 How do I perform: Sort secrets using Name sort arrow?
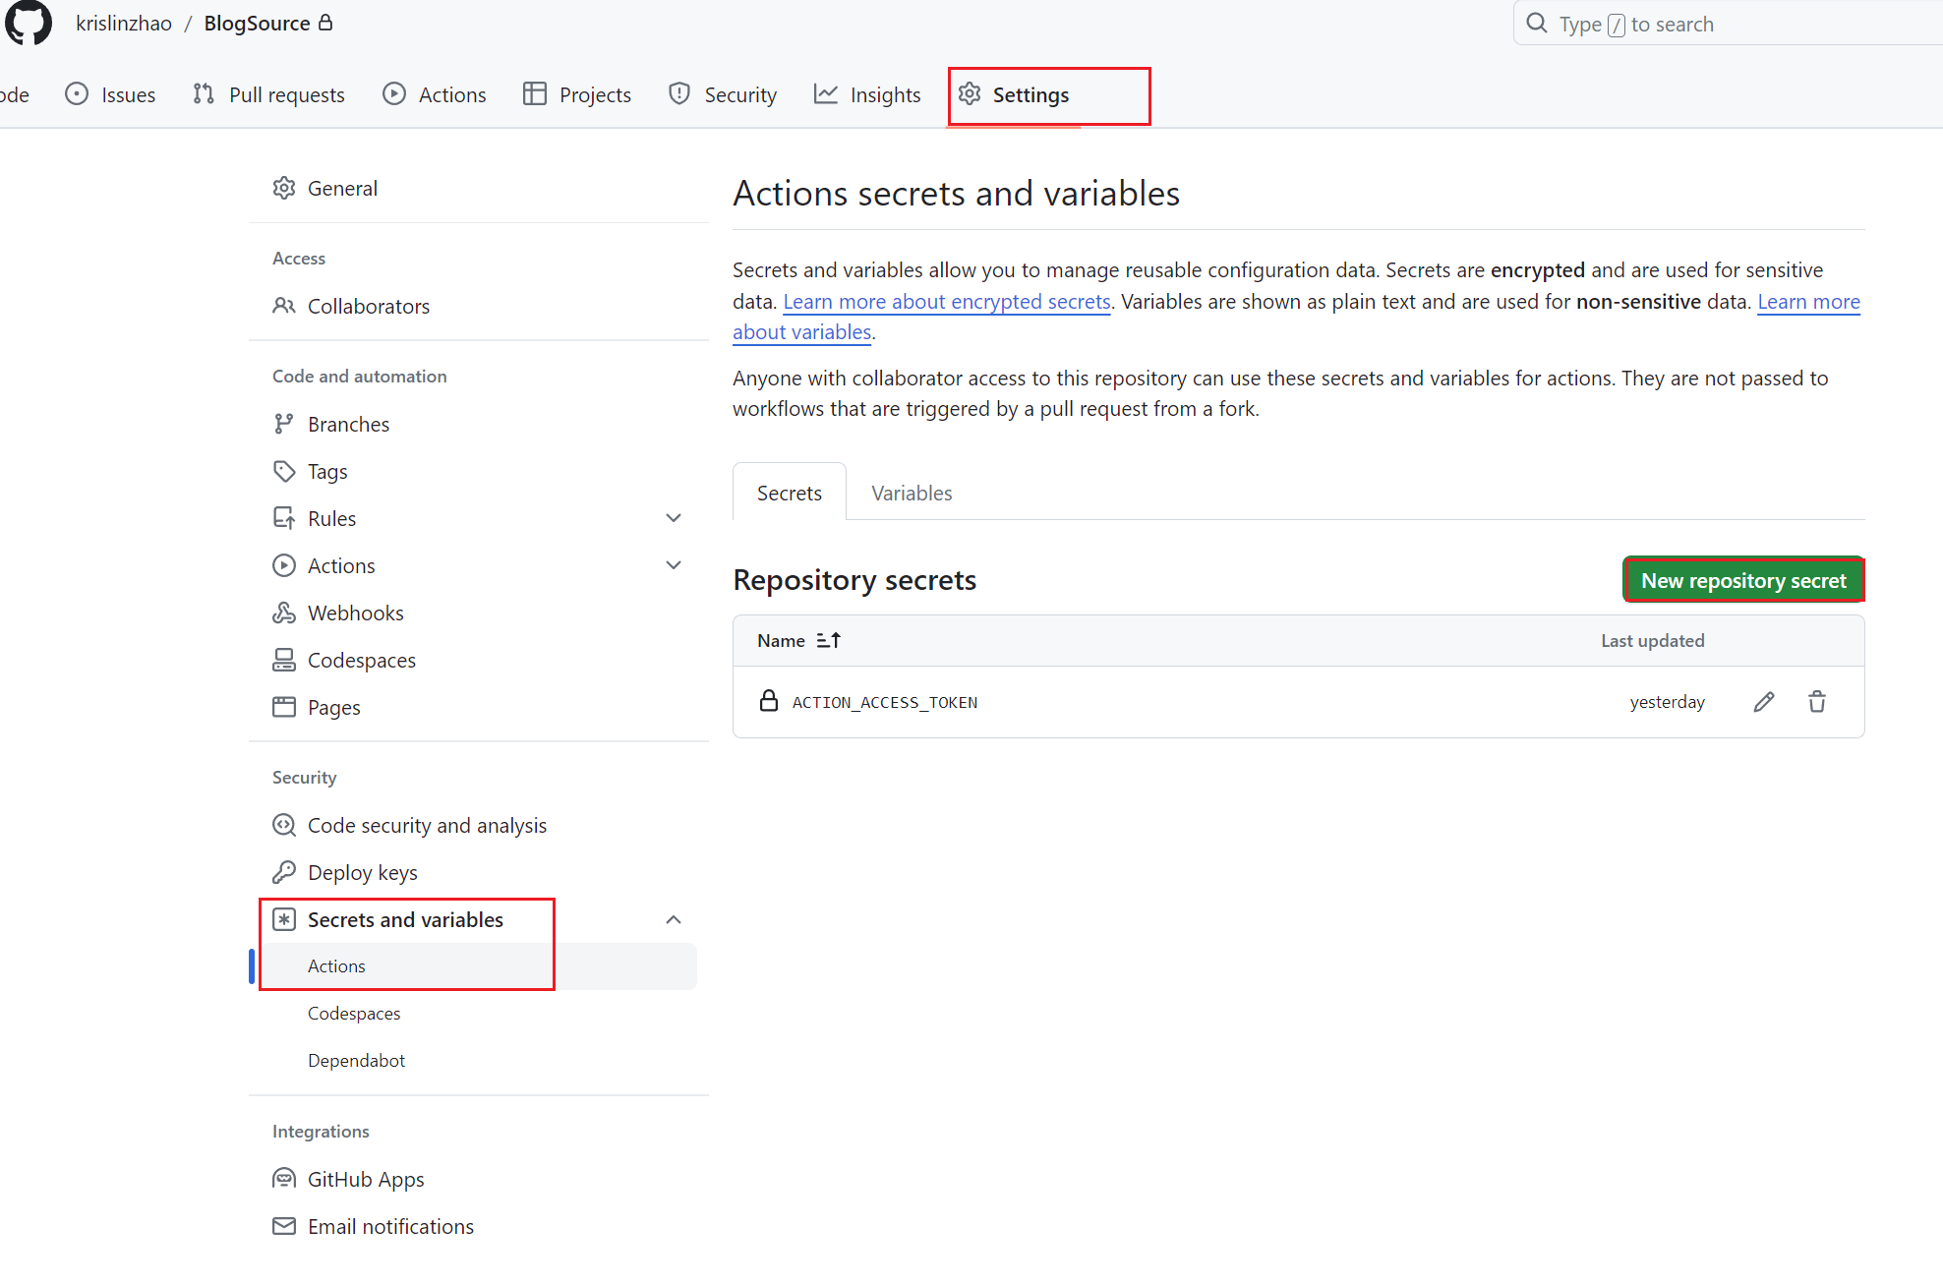(828, 641)
